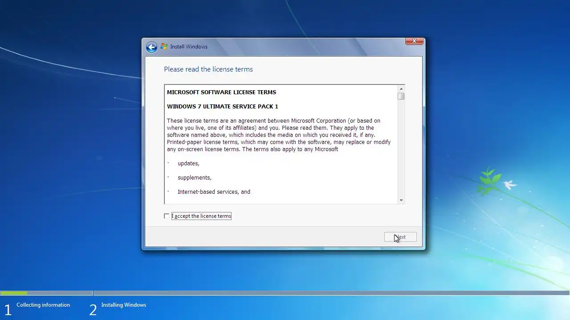Click the 'supplements,' bullet line
Viewport: 570px width, 320px height.
tap(195, 178)
